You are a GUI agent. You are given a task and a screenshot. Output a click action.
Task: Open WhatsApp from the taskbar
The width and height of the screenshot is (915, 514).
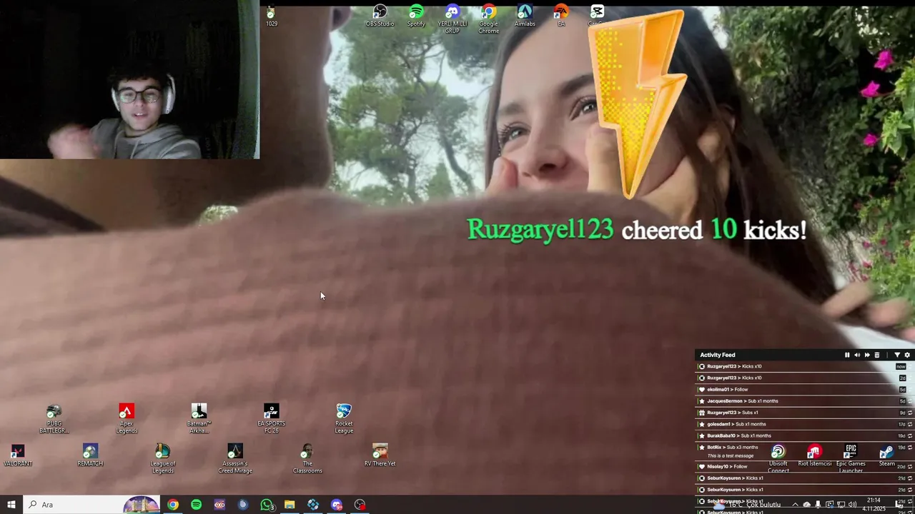coord(267,505)
